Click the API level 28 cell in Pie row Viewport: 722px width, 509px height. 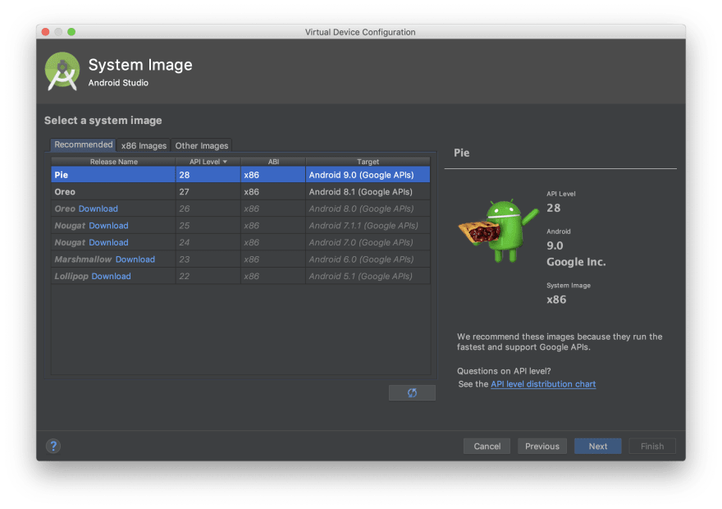click(x=208, y=175)
